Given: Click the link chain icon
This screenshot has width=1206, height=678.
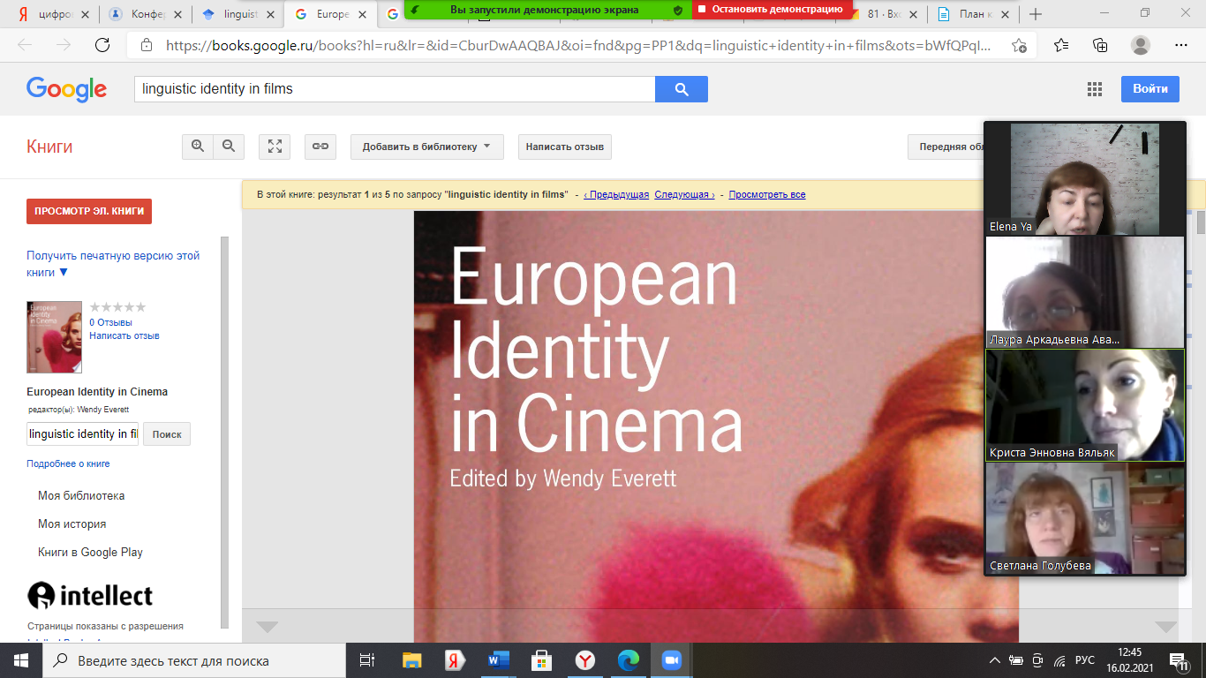Looking at the screenshot, I should click(320, 147).
